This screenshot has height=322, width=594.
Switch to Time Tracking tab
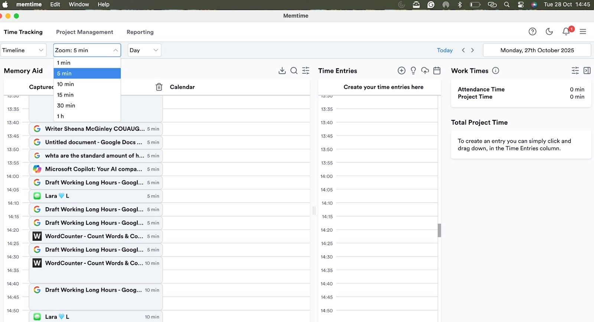23,32
